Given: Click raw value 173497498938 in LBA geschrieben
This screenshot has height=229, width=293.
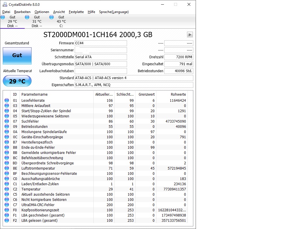Looking at the screenshot, I should [174, 215].
